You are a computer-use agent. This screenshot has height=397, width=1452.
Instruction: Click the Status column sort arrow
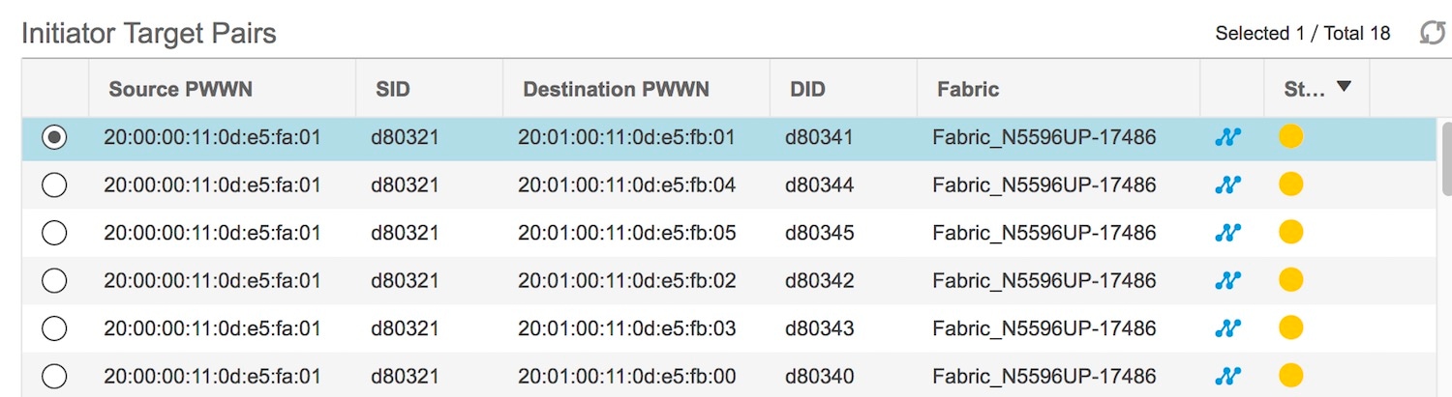pyautogui.click(x=1343, y=87)
